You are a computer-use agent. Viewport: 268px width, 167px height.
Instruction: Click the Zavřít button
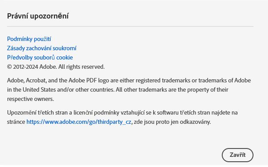click(237, 155)
